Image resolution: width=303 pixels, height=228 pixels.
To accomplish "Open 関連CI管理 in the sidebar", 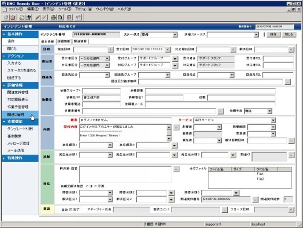I will (16, 115).
